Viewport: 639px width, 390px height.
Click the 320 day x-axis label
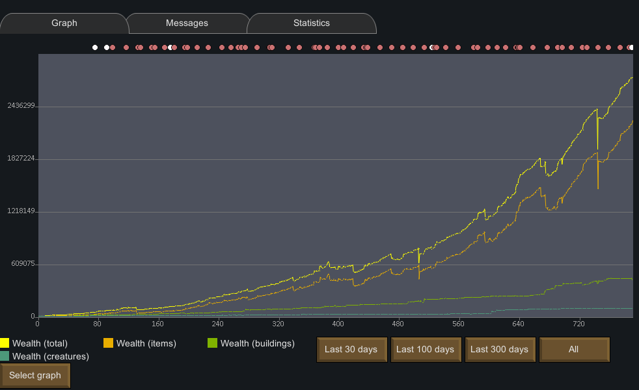[x=278, y=324]
